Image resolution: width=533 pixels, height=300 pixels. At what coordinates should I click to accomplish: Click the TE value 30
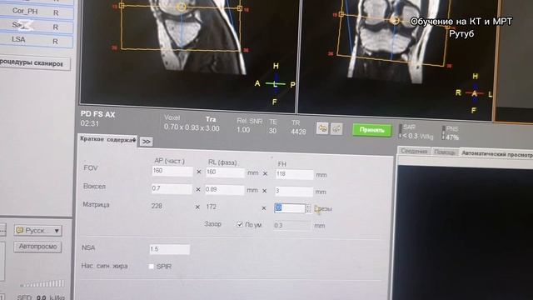pos(272,131)
